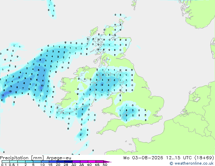The height and width of the screenshot is (166, 215).
Task: Click the legend swatch between 0.1 and 0.5
Action: click(6, 162)
